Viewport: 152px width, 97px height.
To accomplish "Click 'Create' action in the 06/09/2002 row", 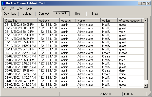I will click(x=106, y=56).
